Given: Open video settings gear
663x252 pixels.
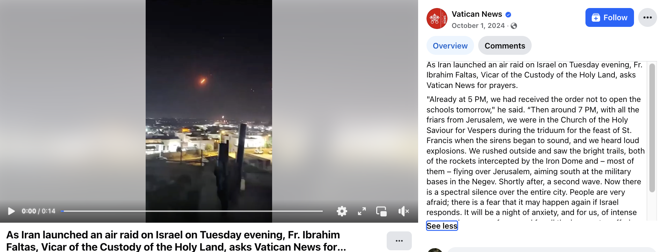Looking at the screenshot, I should coord(342,211).
